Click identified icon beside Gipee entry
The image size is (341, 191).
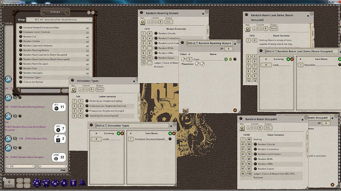[x=226, y=59]
